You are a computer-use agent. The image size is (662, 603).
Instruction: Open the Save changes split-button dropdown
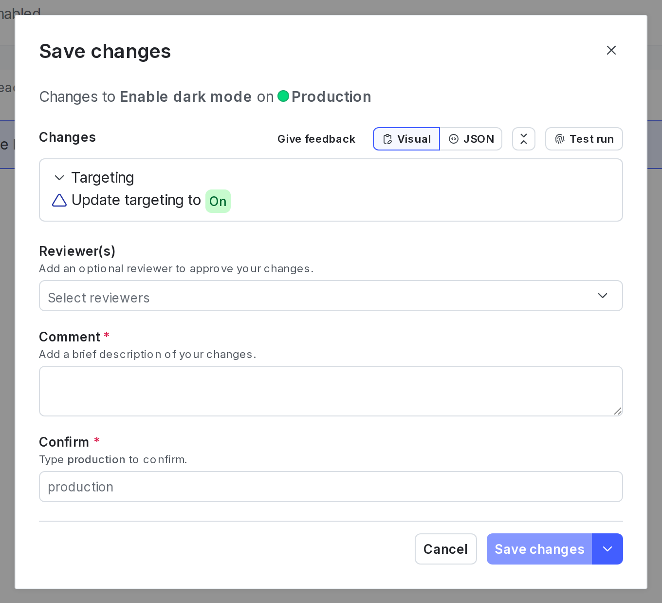pyautogui.click(x=607, y=549)
